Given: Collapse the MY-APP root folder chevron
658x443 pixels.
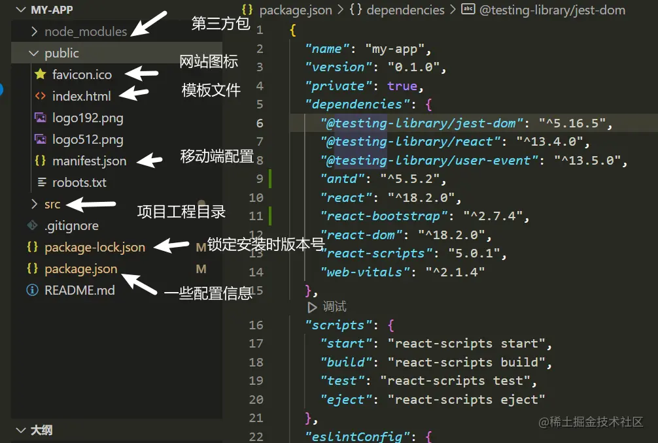Looking at the screenshot, I should [20, 10].
